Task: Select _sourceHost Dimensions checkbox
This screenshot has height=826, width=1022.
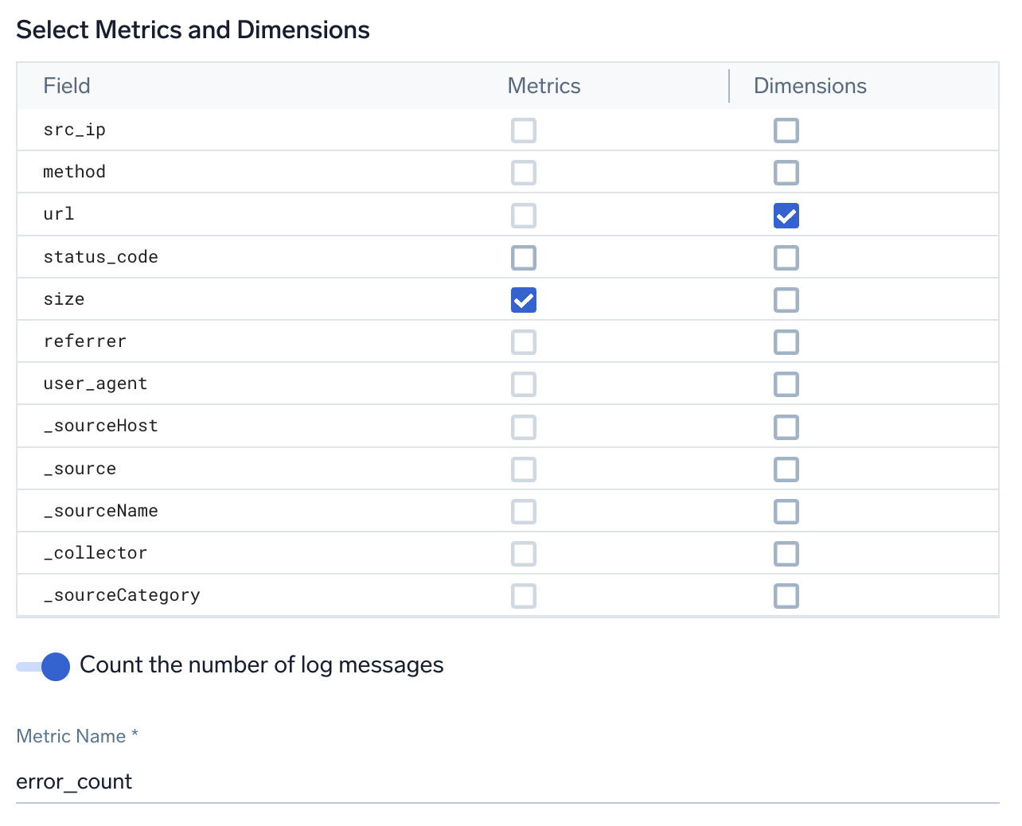Action: coord(786,427)
